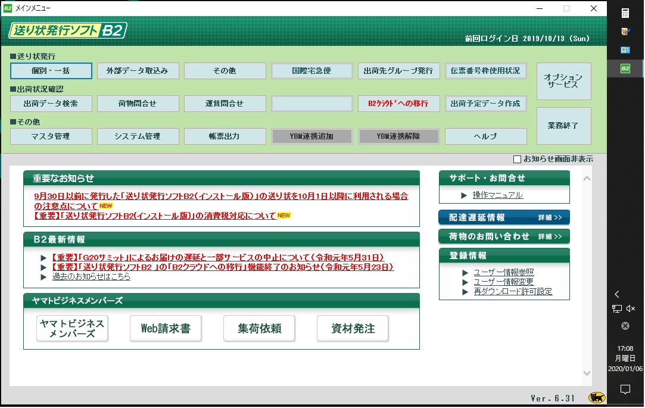The image size is (645, 408).
Task: Toggle お知らせ画面非表示 checkbox
Action: tap(517, 159)
